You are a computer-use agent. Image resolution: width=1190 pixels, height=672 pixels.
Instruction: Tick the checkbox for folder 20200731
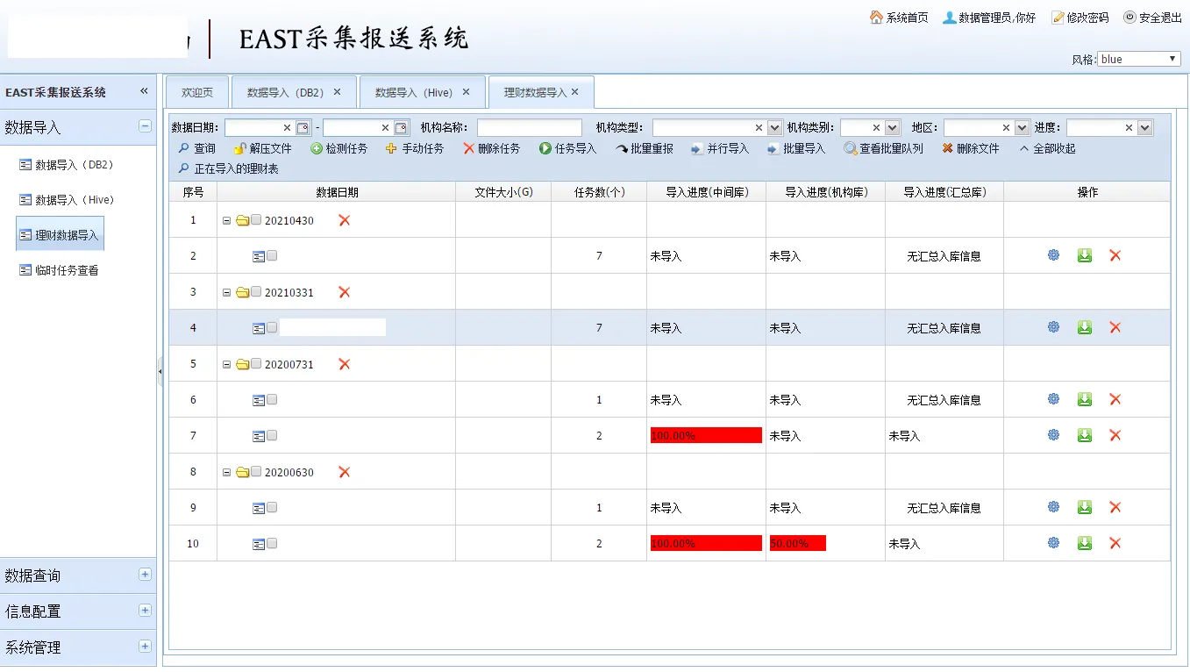pyautogui.click(x=256, y=364)
